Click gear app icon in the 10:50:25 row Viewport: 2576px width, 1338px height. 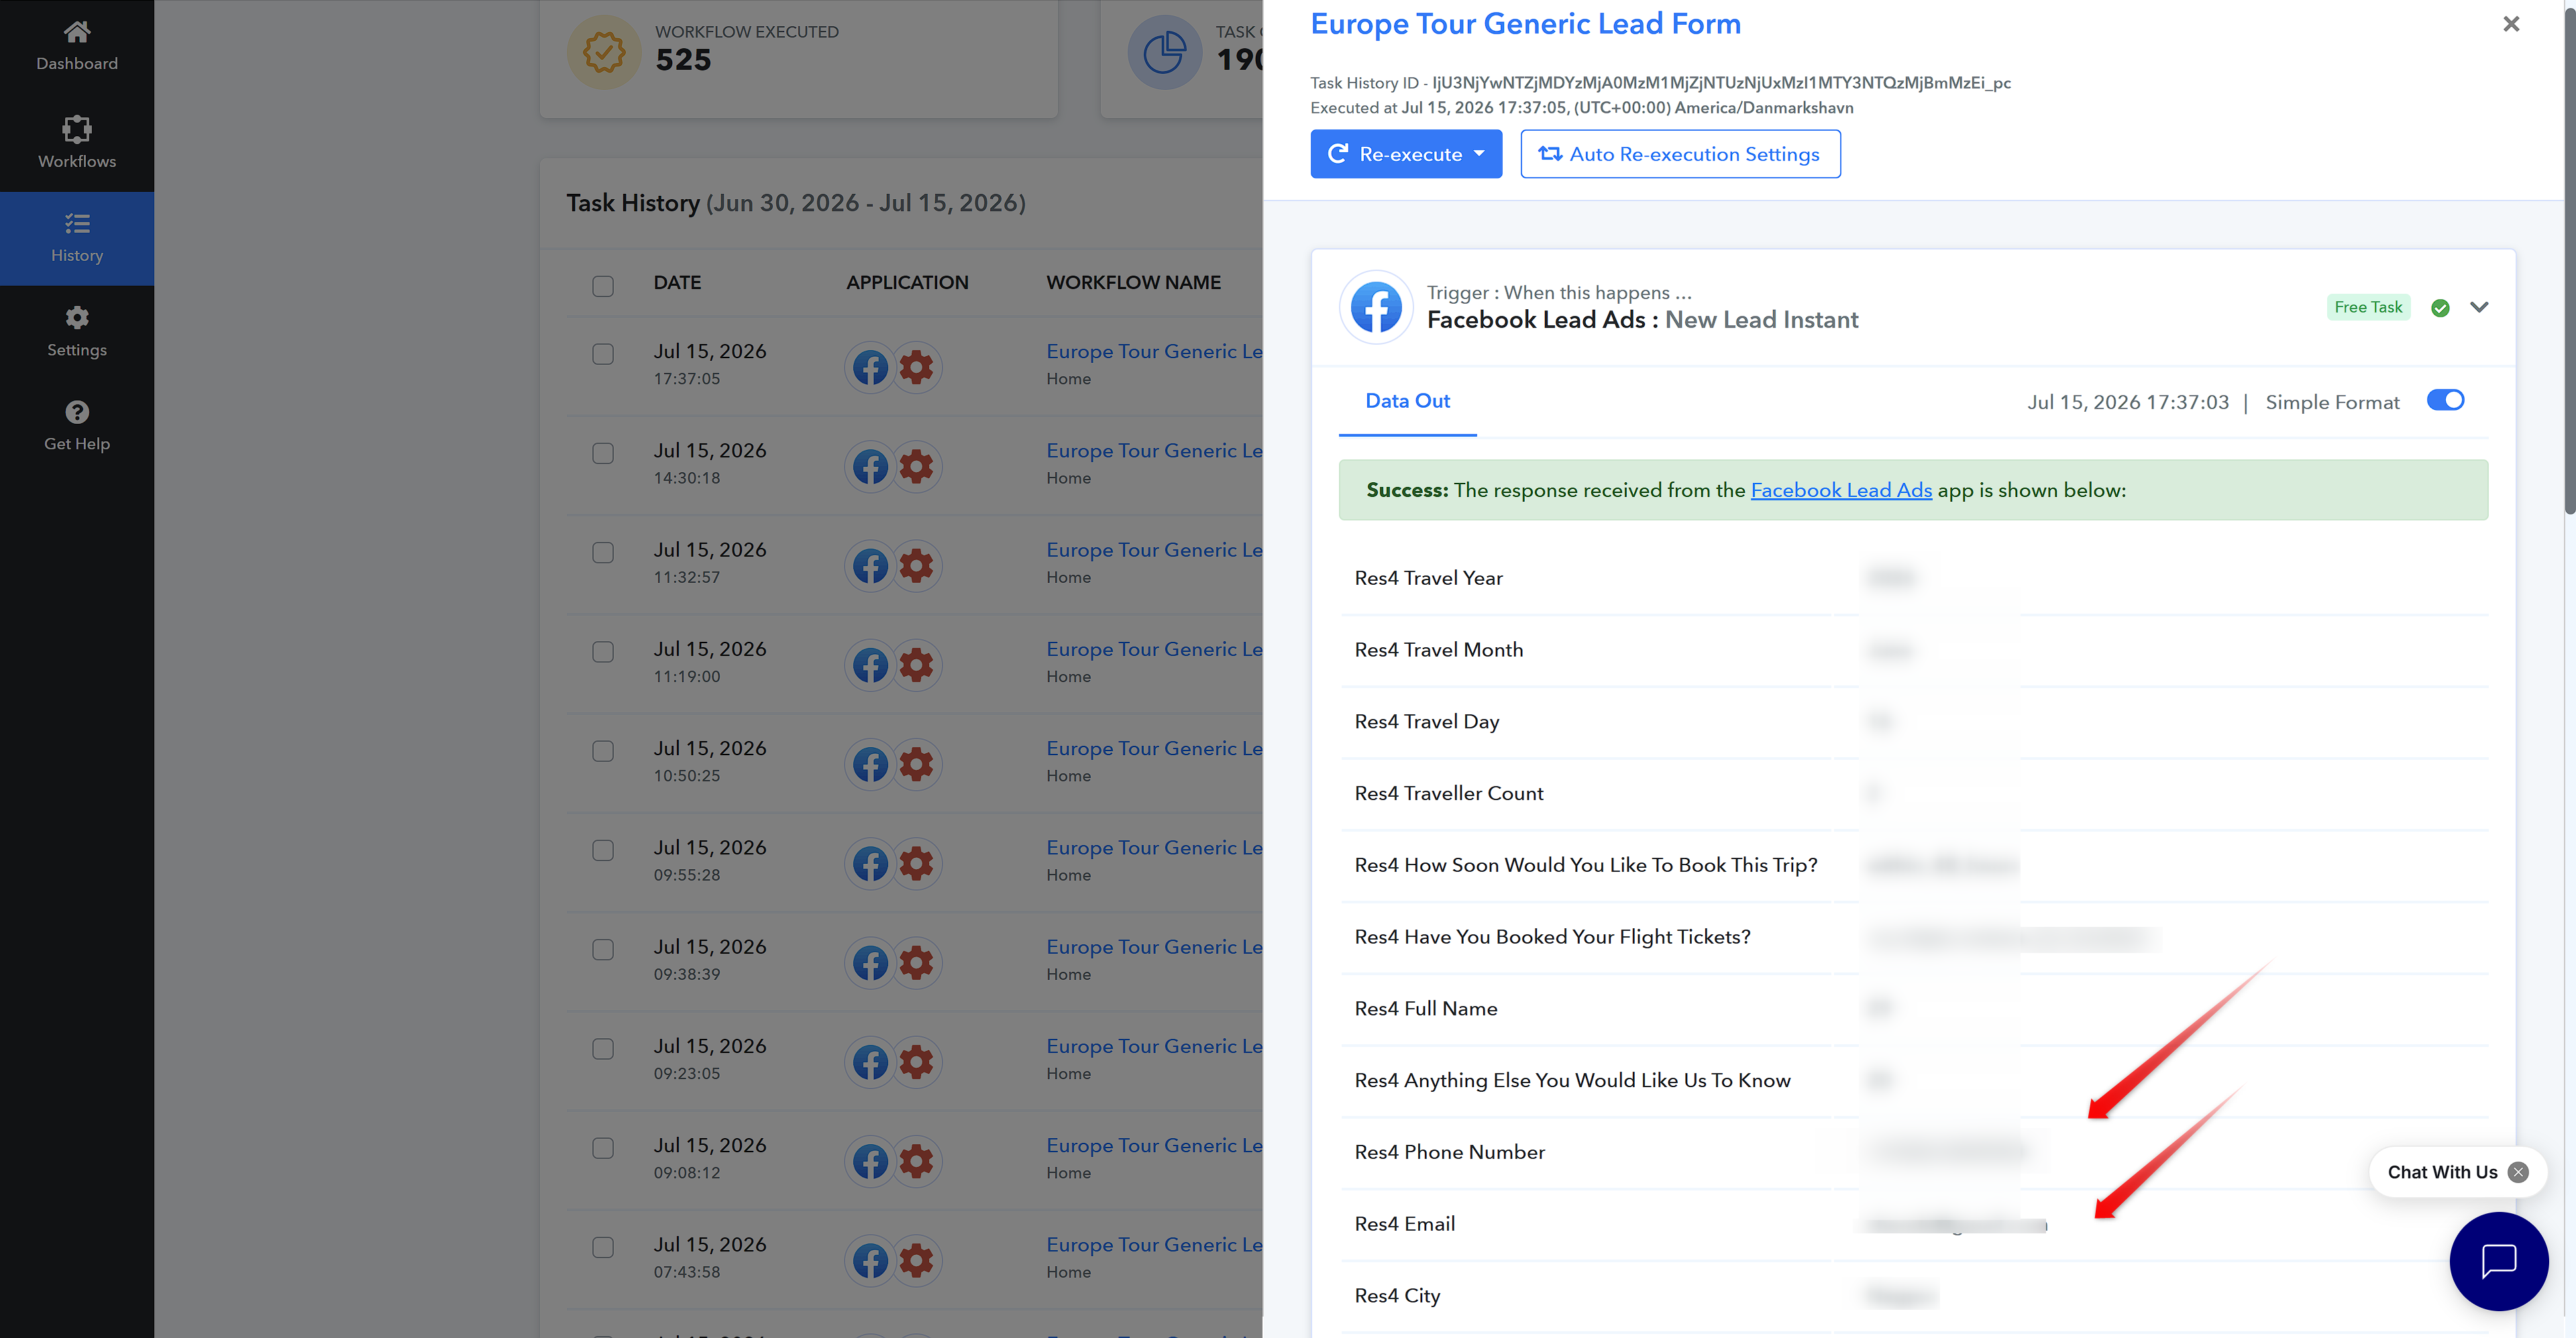pos(916,764)
